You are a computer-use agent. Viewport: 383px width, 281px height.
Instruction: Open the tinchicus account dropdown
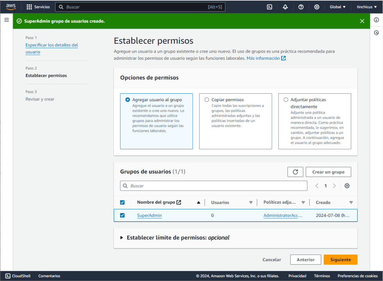coord(367,7)
